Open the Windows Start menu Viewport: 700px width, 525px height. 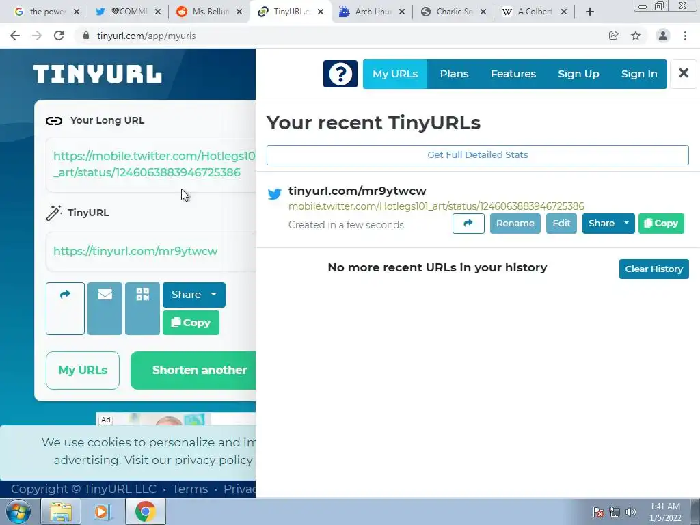click(x=18, y=511)
